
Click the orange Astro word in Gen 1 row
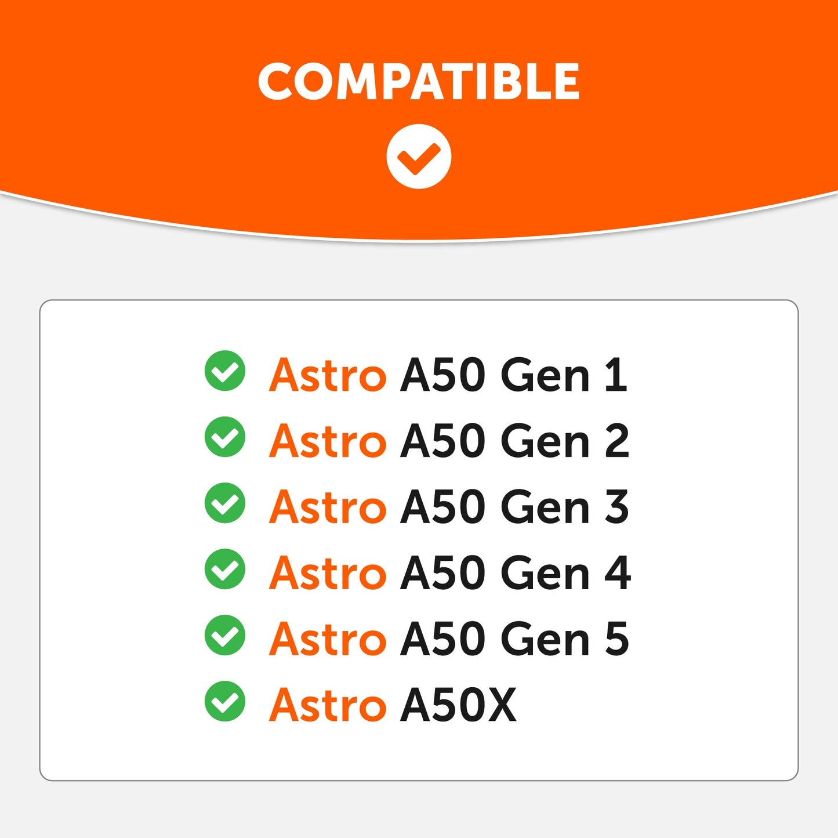pyautogui.click(x=328, y=375)
